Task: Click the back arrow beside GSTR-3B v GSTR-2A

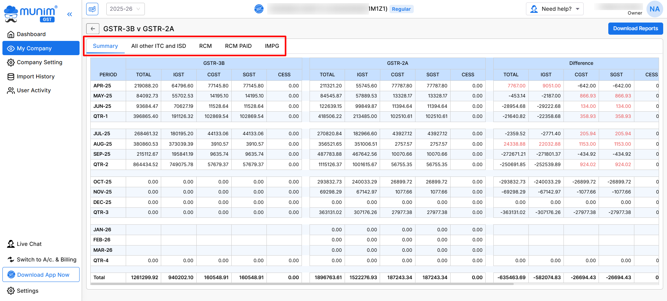Action: 93,29
